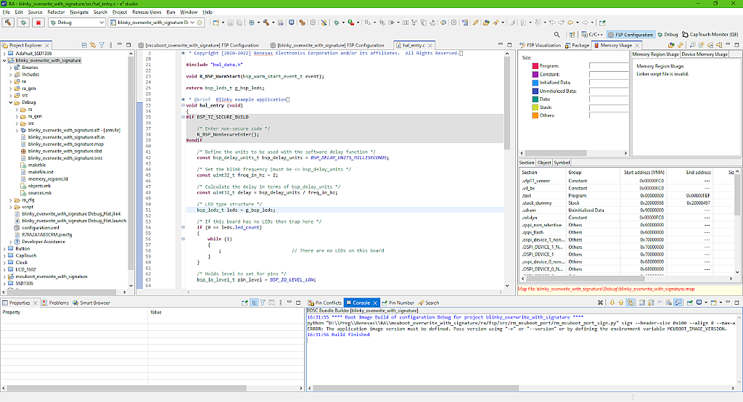Click the Program size input field

point(608,65)
